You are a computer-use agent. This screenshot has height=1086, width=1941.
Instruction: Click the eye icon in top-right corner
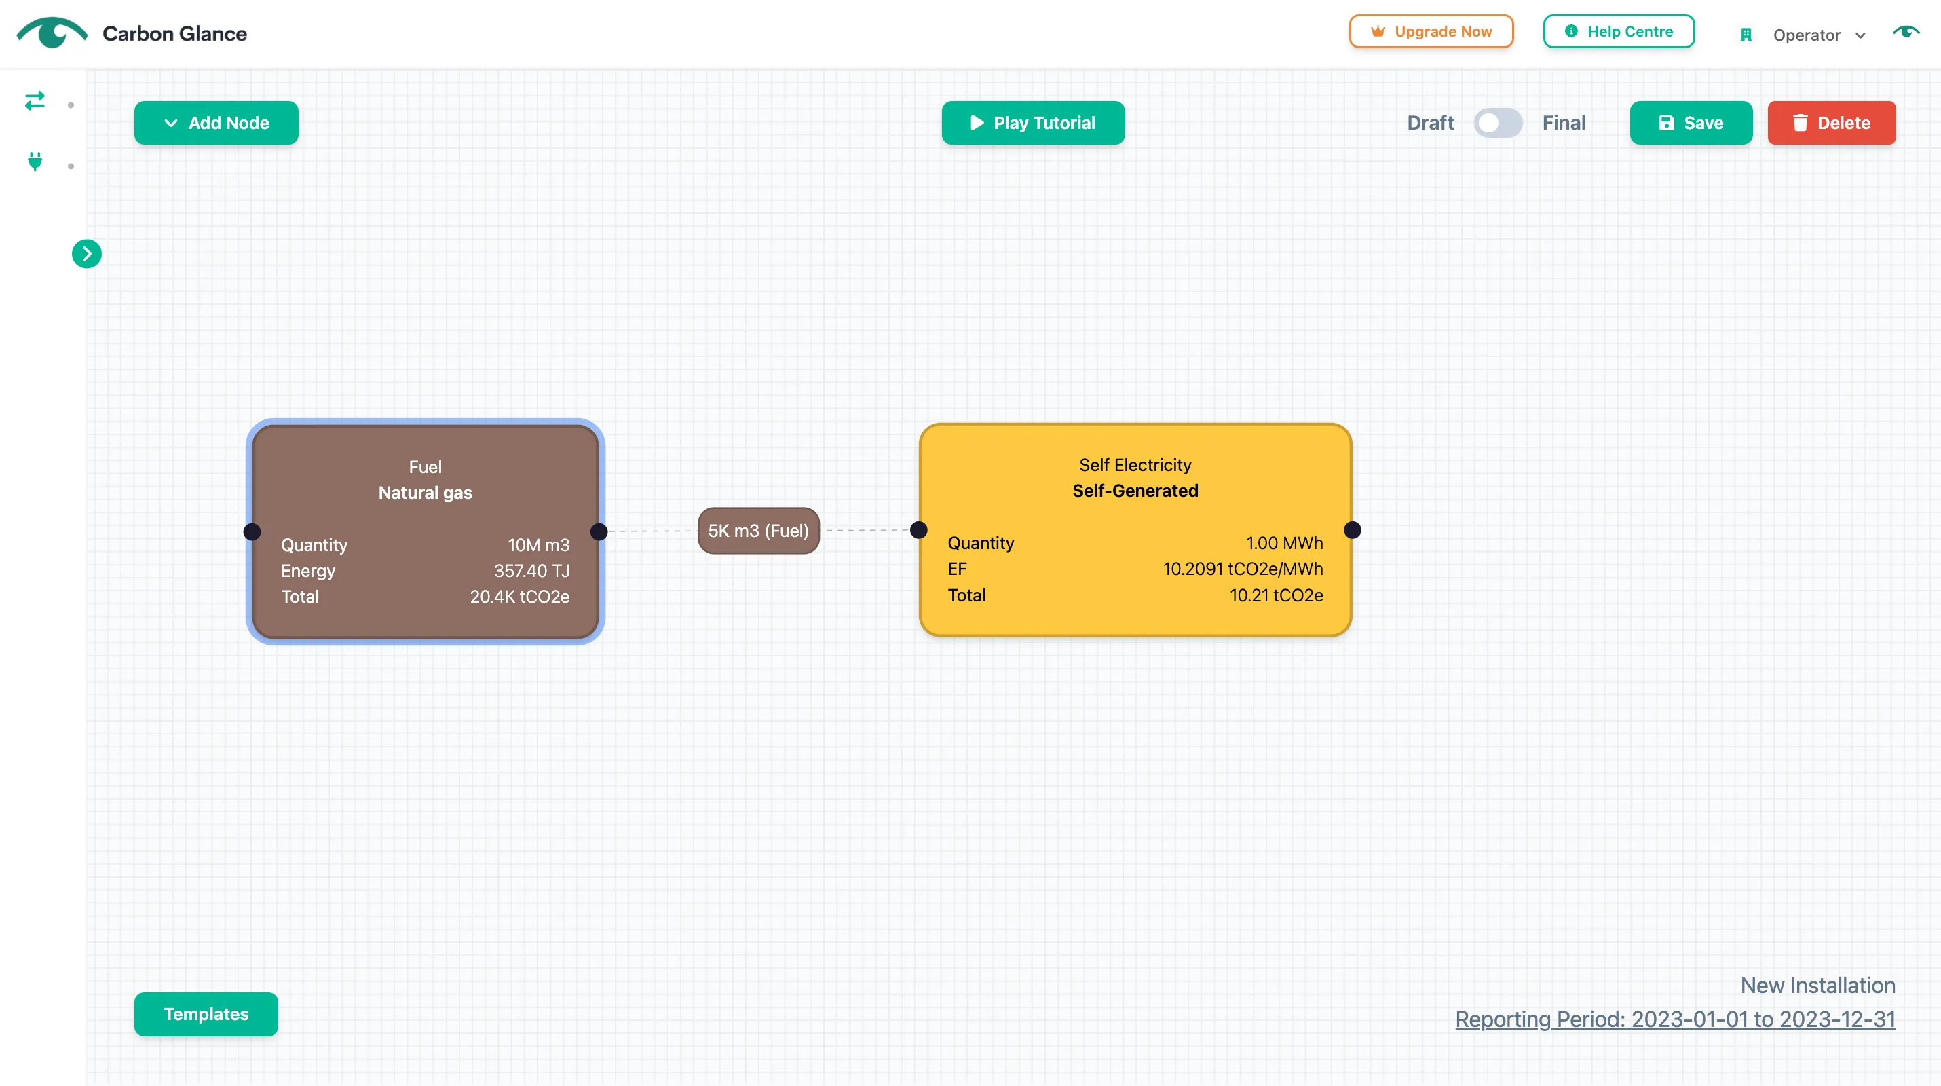point(1906,33)
